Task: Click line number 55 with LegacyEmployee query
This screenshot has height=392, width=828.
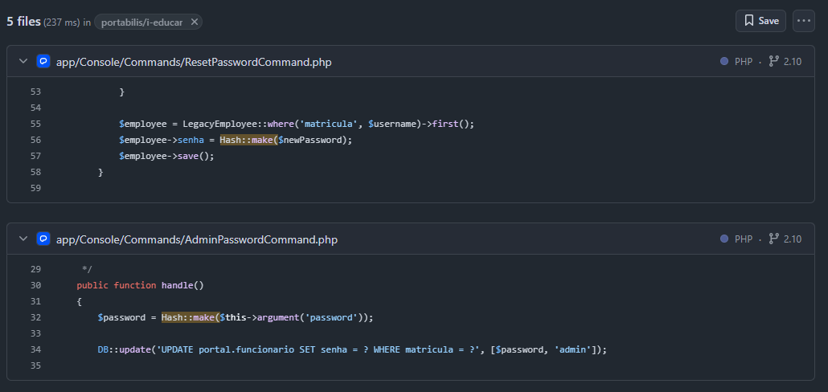Action: (x=35, y=124)
